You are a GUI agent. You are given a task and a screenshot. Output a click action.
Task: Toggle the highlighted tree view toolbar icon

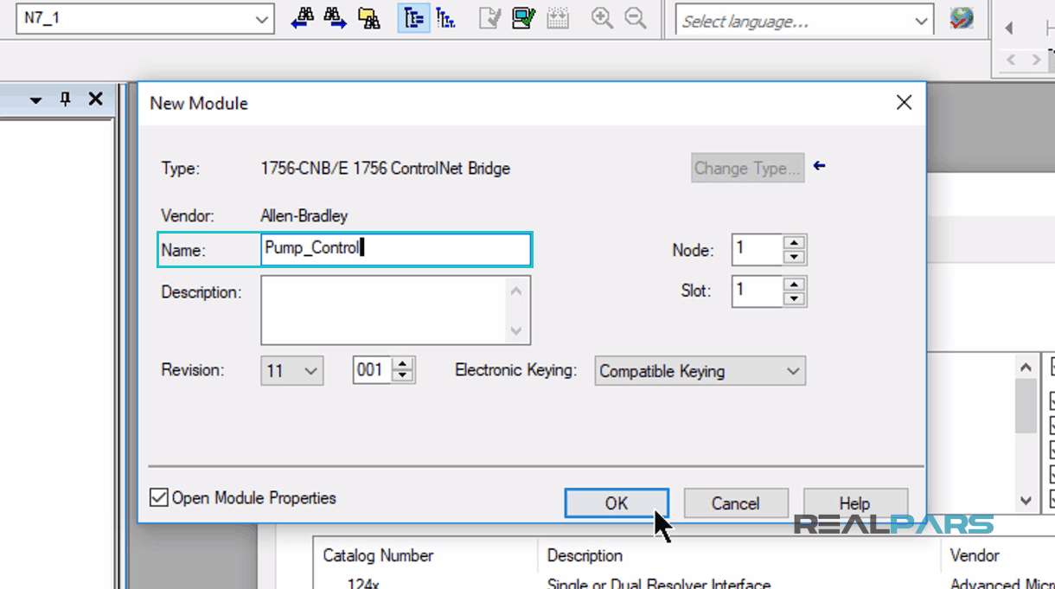[414, 18]
